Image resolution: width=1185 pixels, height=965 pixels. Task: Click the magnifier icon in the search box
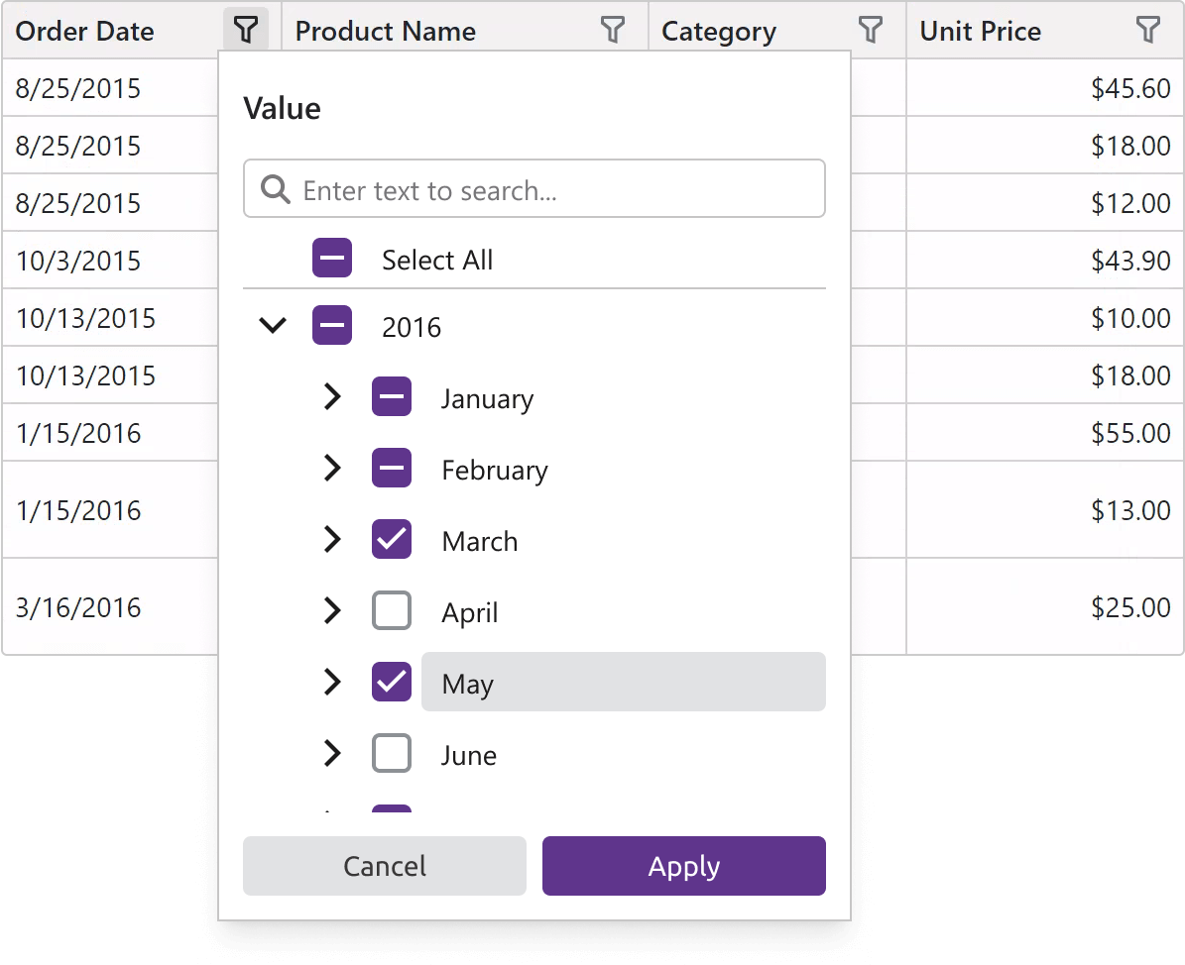(x=275, y=188)
